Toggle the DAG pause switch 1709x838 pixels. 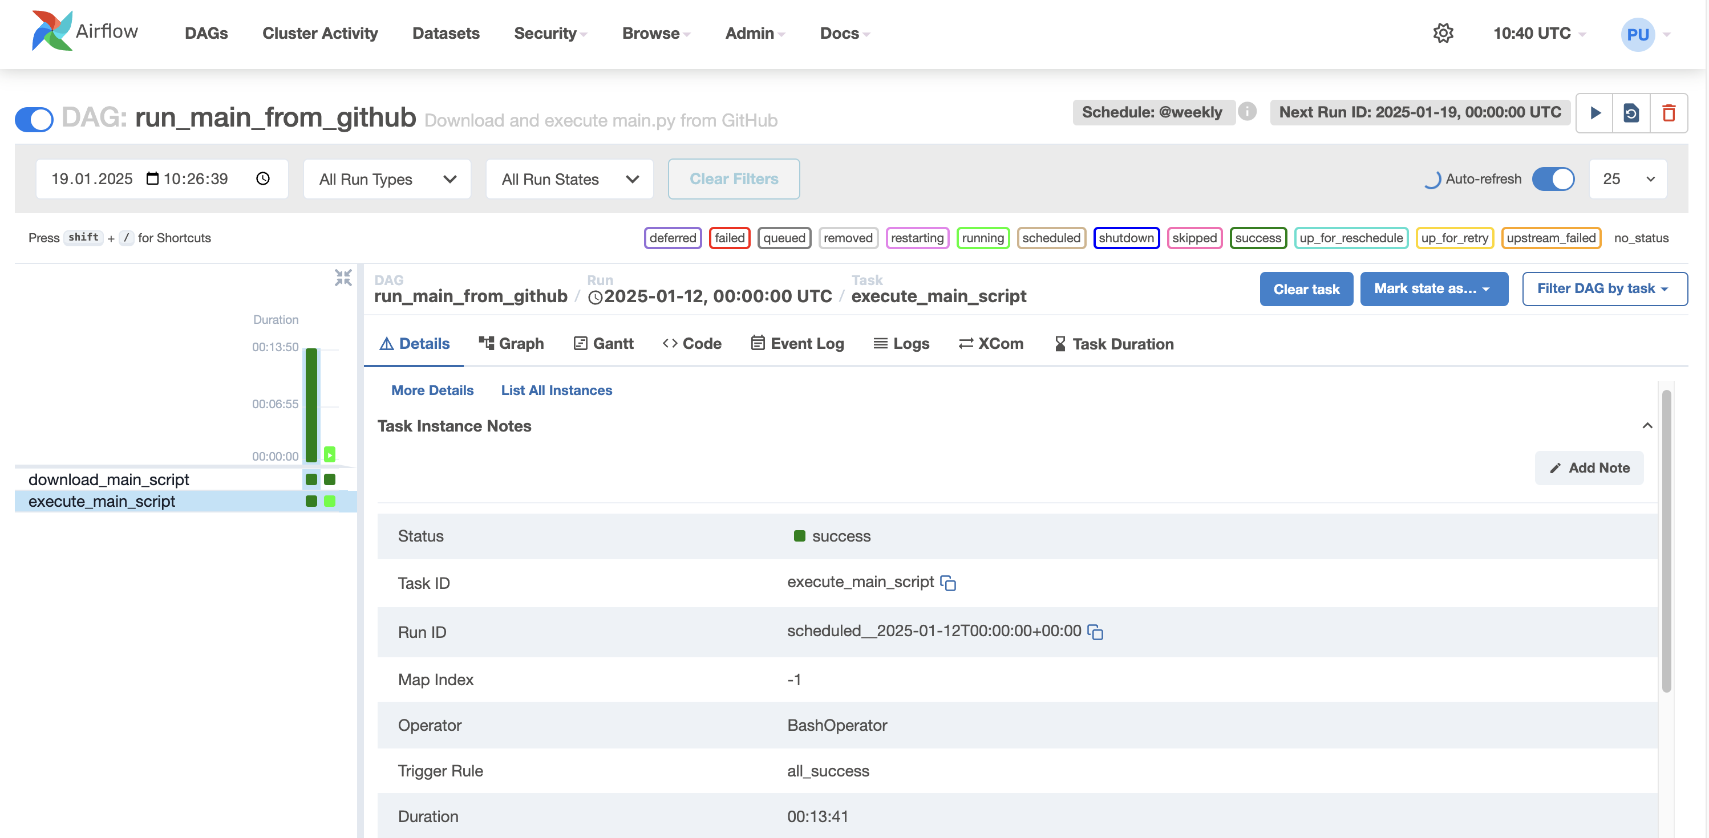34,119
